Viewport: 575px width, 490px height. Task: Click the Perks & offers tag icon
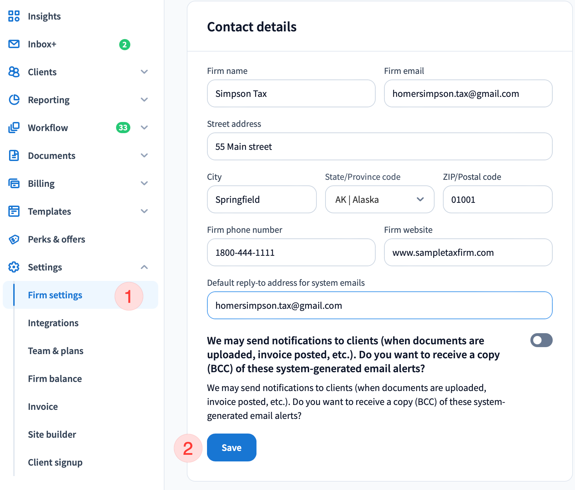coord(14,239)
